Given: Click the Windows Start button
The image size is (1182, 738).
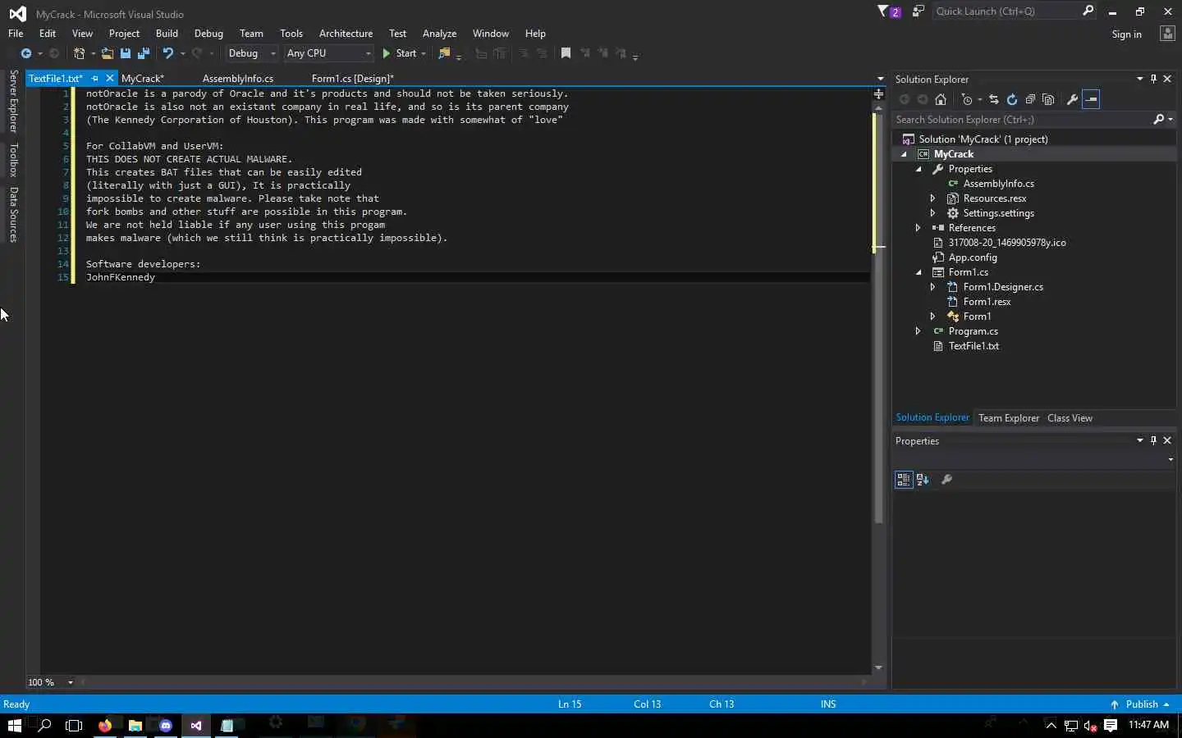Looking at the screenshot, I should pyautogui.click(x=14, y=725).
